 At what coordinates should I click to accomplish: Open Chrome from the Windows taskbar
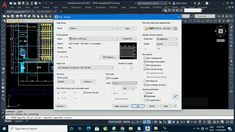click(x=122, y=129)
